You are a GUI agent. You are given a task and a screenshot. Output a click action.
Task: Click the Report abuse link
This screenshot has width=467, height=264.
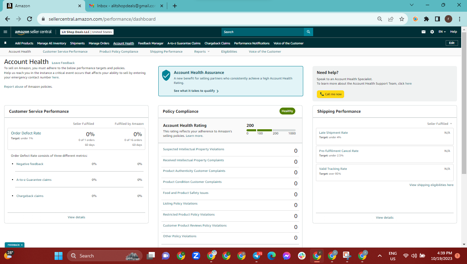click(14, 87)
